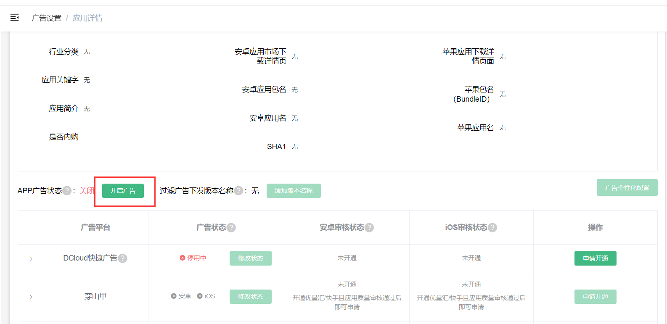Open help icon in 广告状态 column header

[231, 227]
